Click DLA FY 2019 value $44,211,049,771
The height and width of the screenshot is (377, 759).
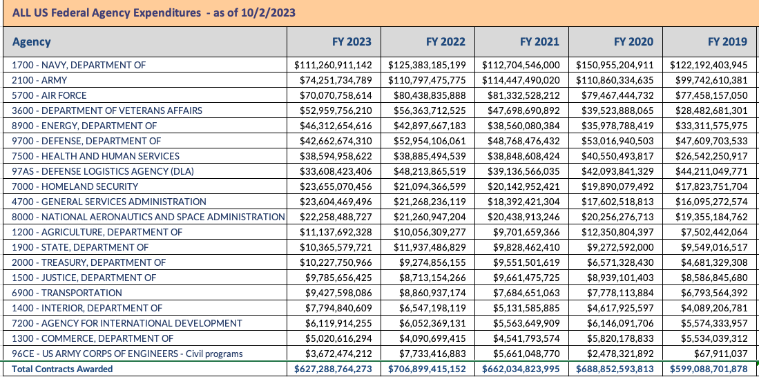click(711, 171)
